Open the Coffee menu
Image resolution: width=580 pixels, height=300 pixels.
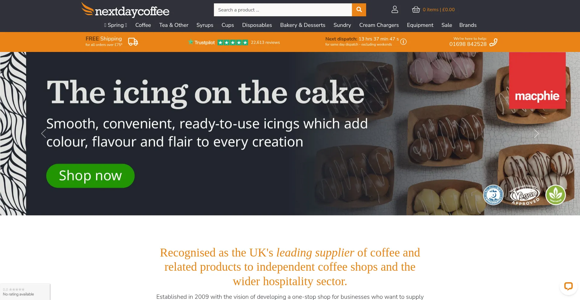click(x=143, y=25)
